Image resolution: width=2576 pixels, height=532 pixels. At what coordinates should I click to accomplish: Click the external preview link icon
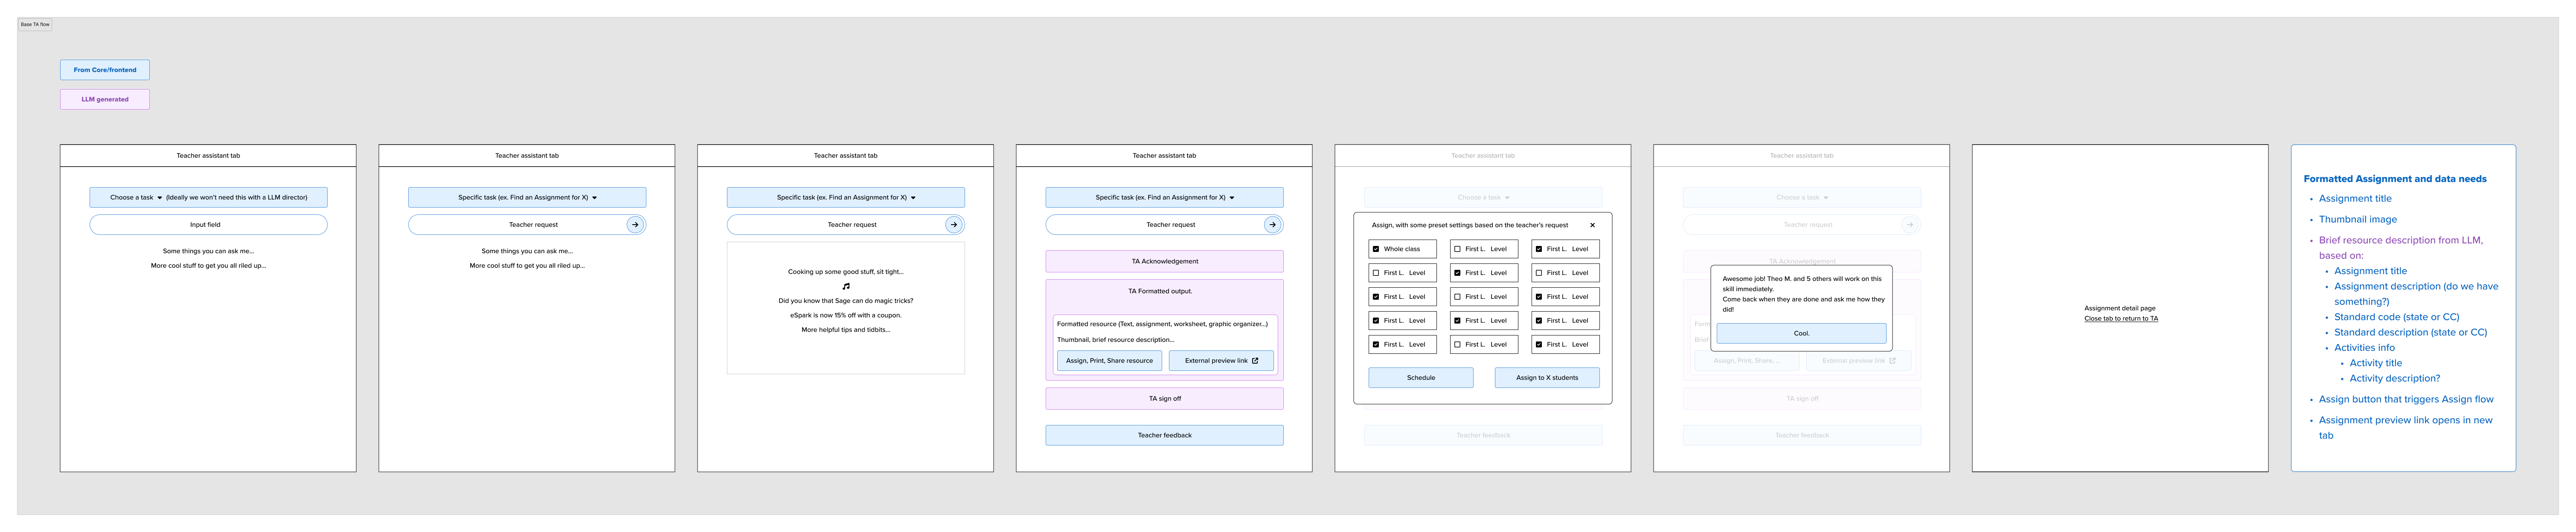click(1255, 361)
